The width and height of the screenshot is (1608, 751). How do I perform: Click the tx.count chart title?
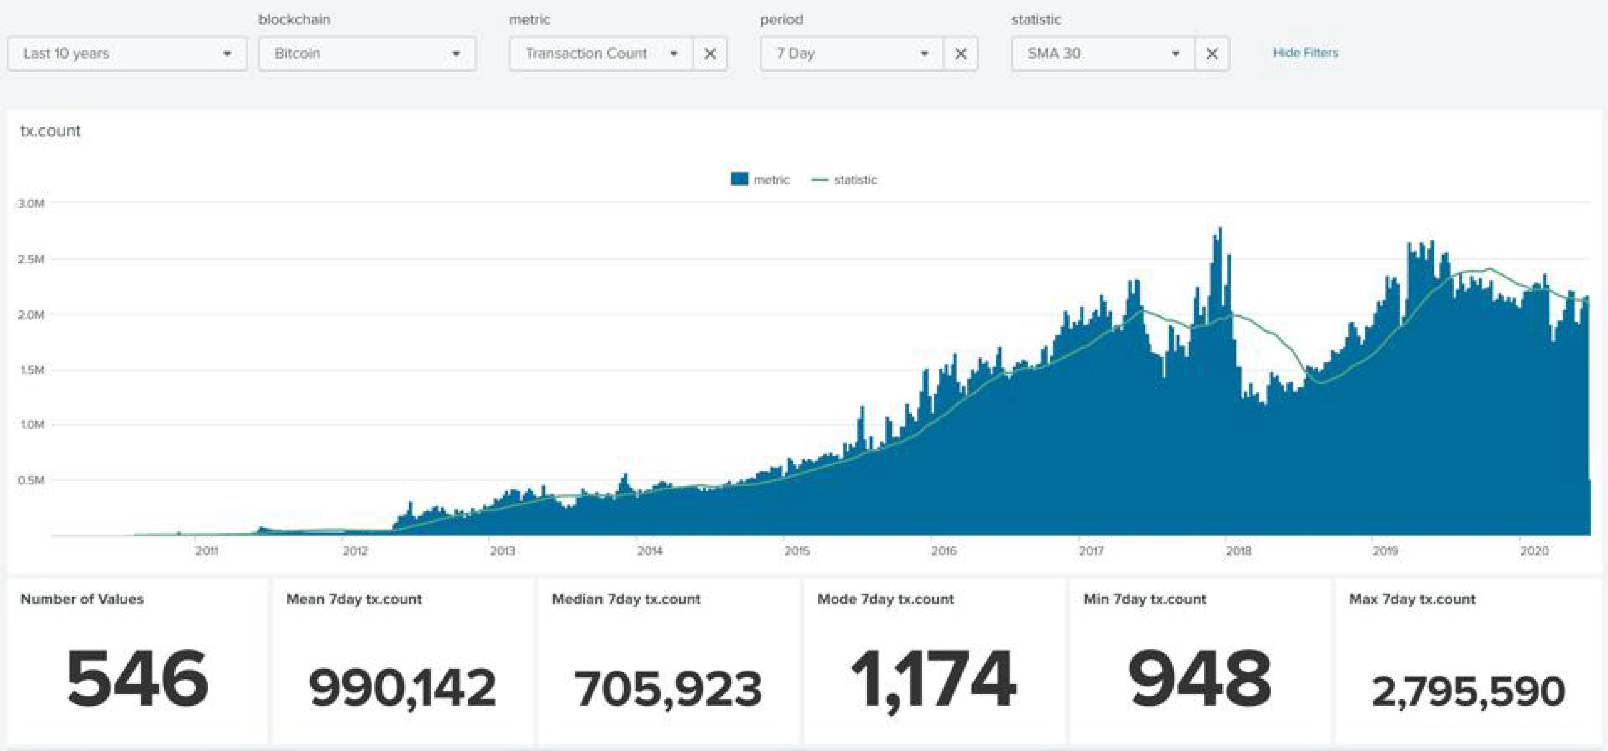pyautogui.click(x=51, y=131)
